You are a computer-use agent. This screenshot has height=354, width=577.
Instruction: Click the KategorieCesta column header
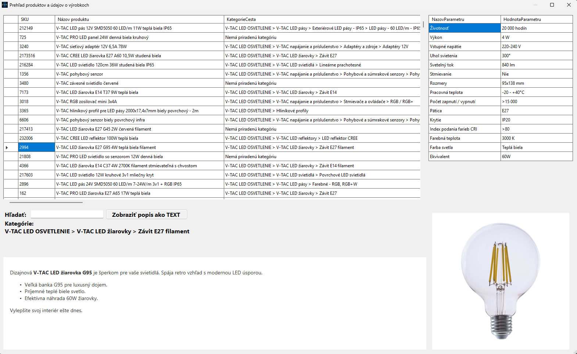322,19
